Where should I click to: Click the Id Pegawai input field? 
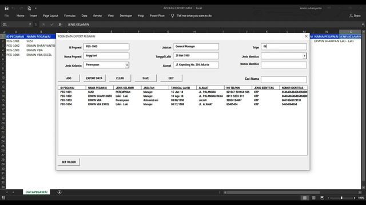tap(106, 47)
